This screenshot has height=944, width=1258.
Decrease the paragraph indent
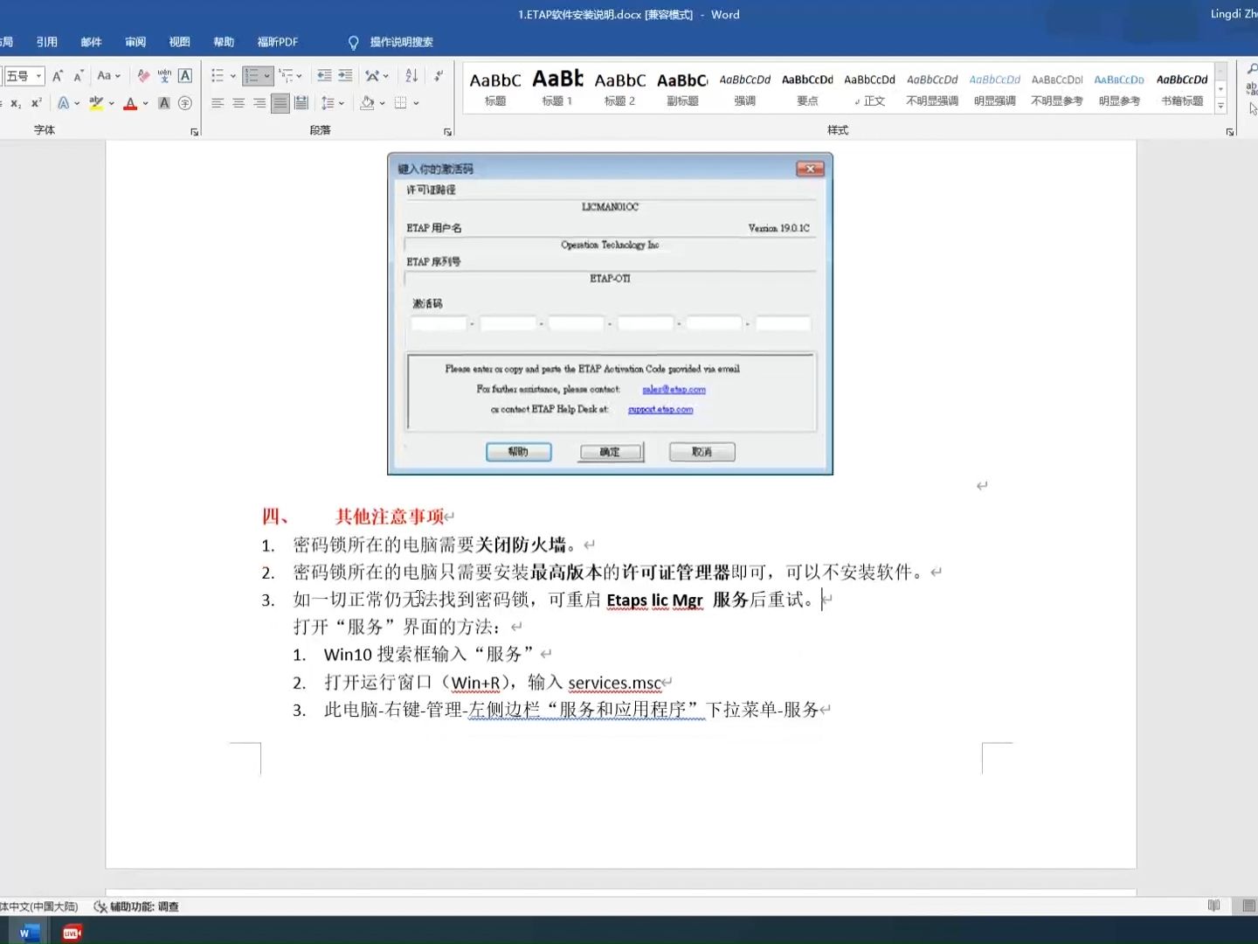click(x=324, y=76)
